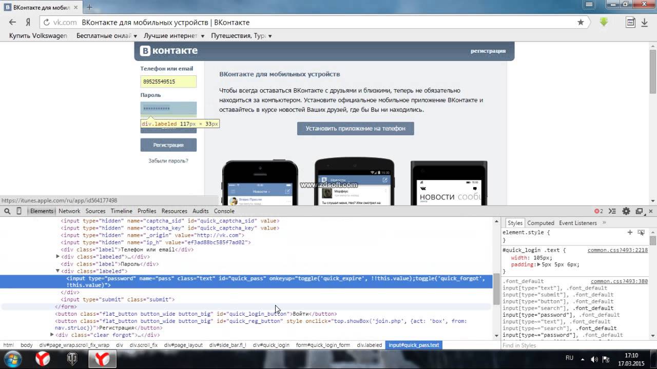The height and width of the screenshot is (369, 657).
Task: Close the DevTools panel
Action: tap(651, 211)
